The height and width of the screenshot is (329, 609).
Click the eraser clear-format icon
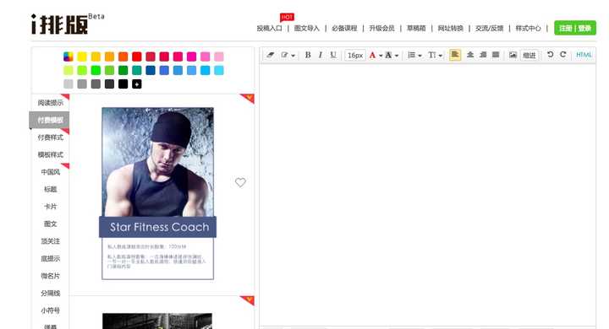click(271, 55)
